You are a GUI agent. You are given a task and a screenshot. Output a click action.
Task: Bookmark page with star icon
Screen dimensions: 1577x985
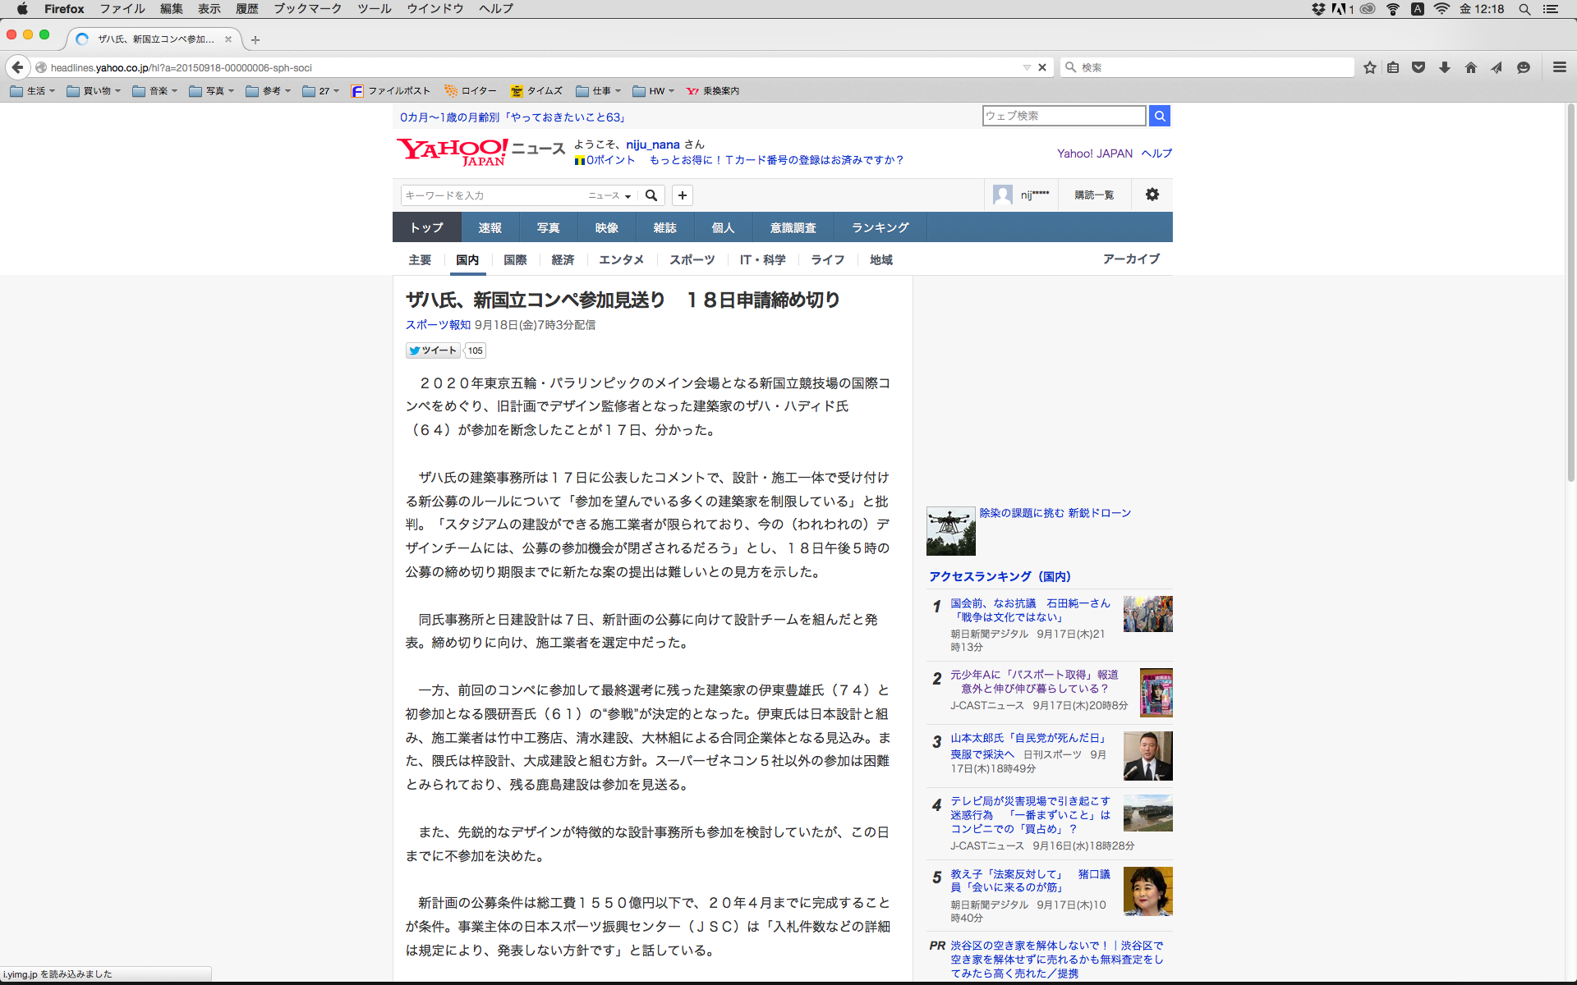point(1369,67)
